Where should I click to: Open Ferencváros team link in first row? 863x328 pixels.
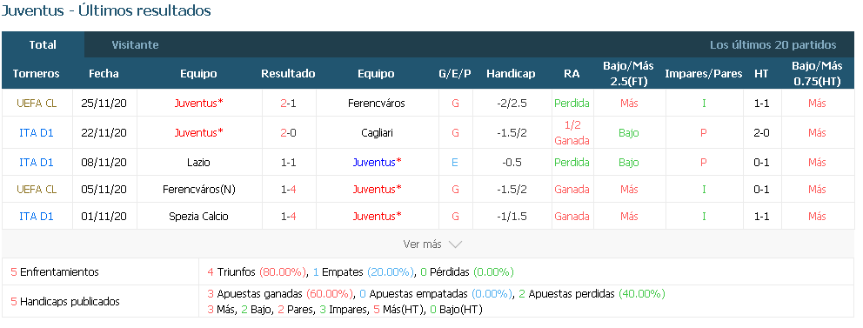[x=377, y=103]
